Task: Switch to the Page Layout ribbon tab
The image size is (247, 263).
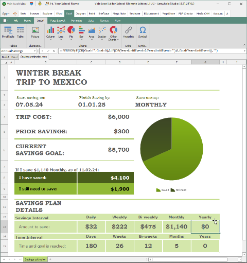Action: [x=58, y=21]
